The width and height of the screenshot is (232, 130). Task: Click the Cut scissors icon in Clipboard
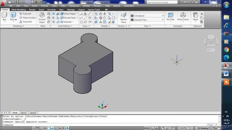[202, 14]
